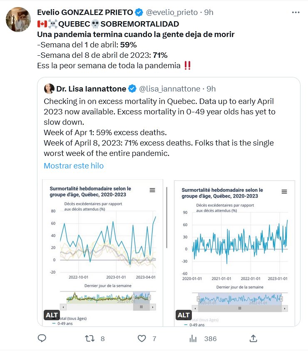Open right chart hamburger menu

[x=284, y=192]
